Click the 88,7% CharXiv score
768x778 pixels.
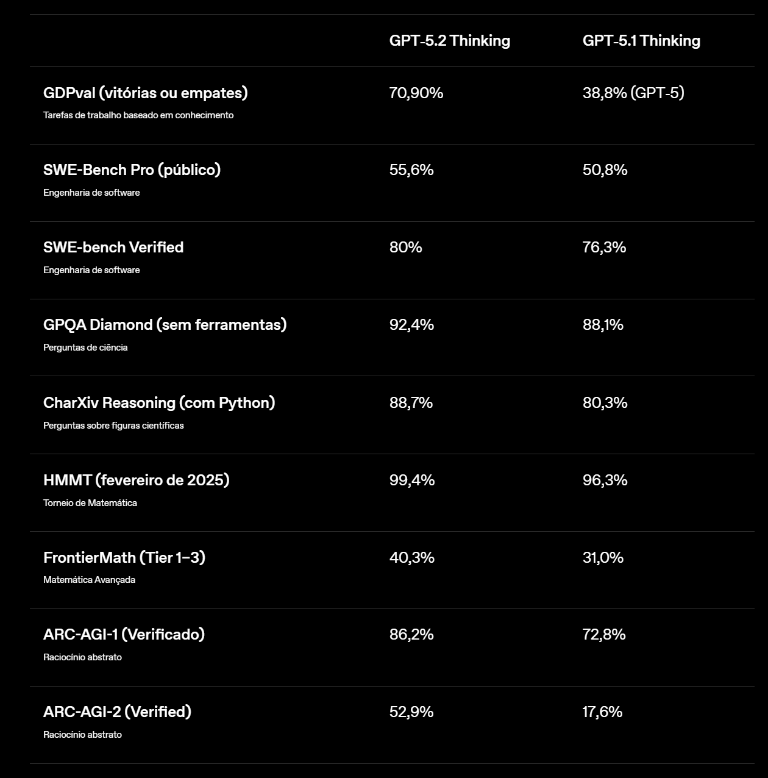click(411, 402)
